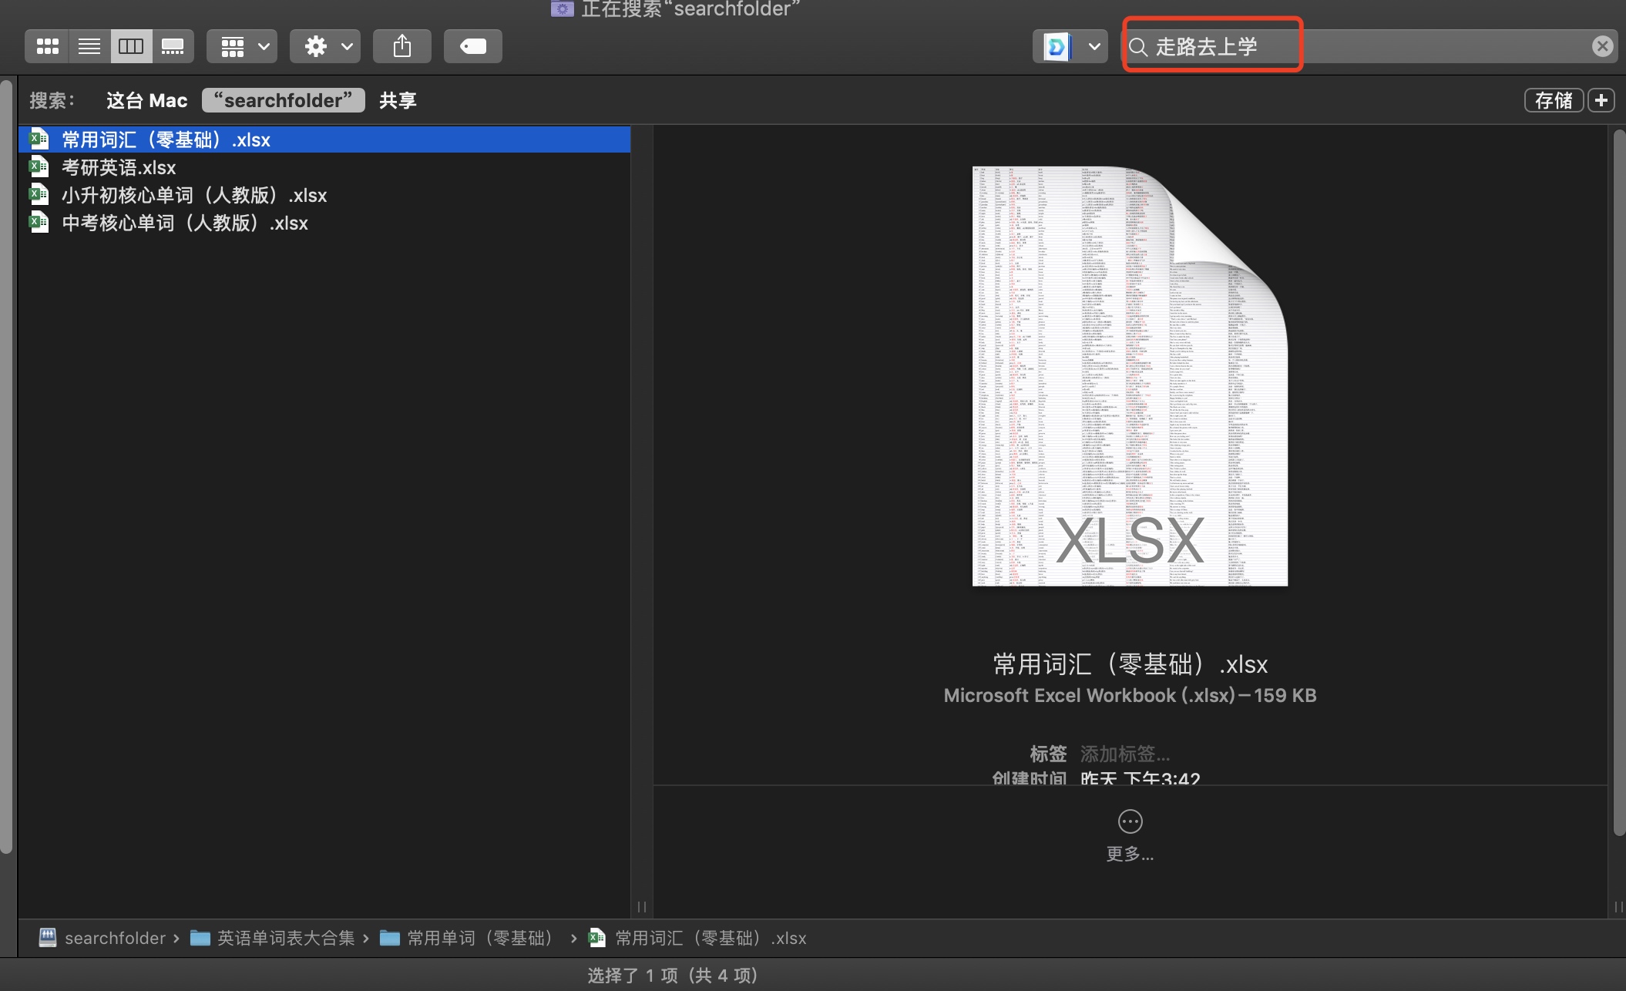Click the smart folder icon in title
The image size is (1626, 991).
click(x=562, y=8)
